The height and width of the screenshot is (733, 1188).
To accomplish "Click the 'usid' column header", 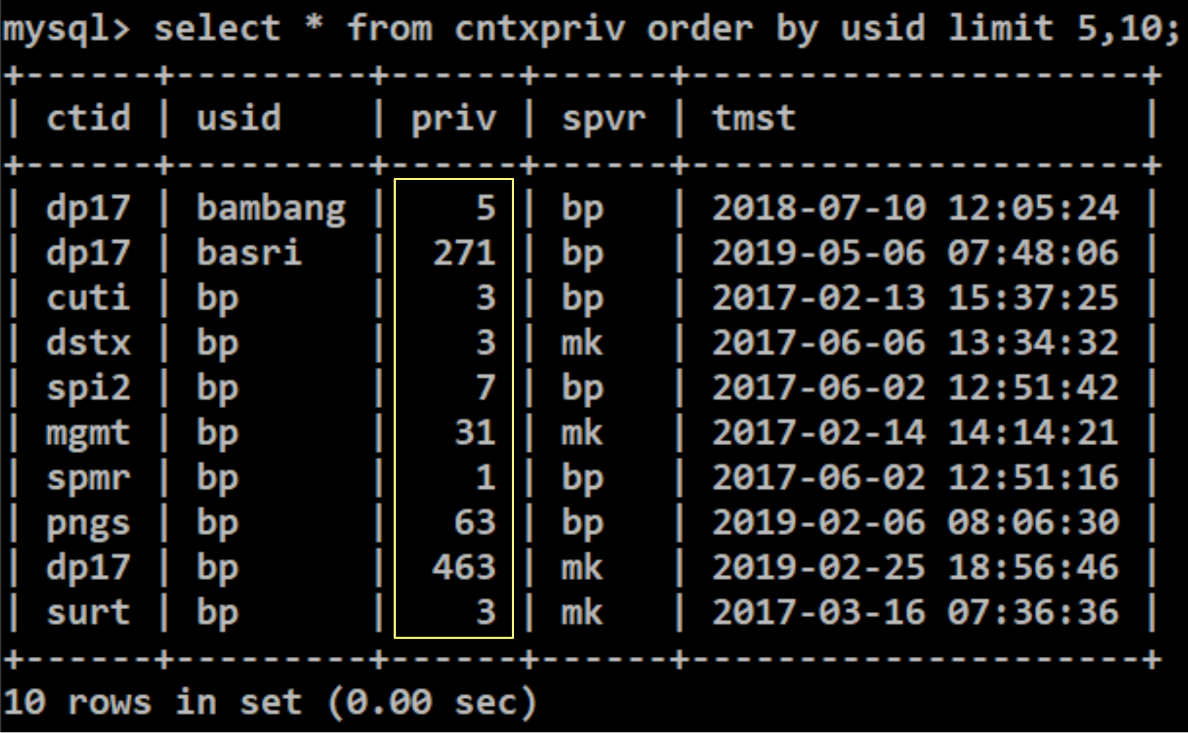I will [x=238, y=118].
